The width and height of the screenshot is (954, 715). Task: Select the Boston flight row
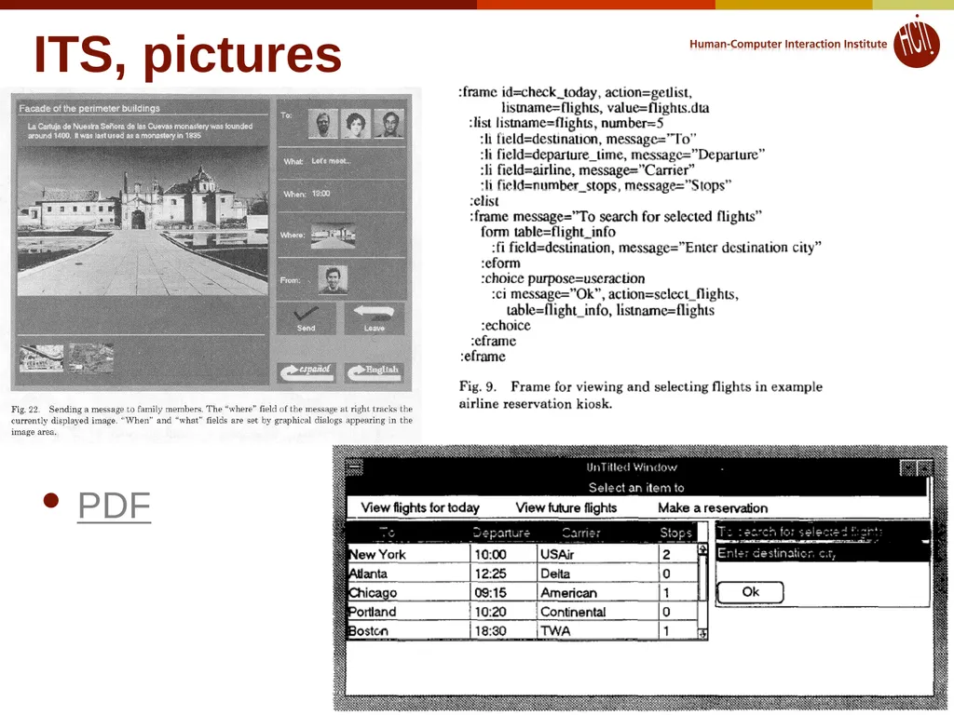pos(522,630)
